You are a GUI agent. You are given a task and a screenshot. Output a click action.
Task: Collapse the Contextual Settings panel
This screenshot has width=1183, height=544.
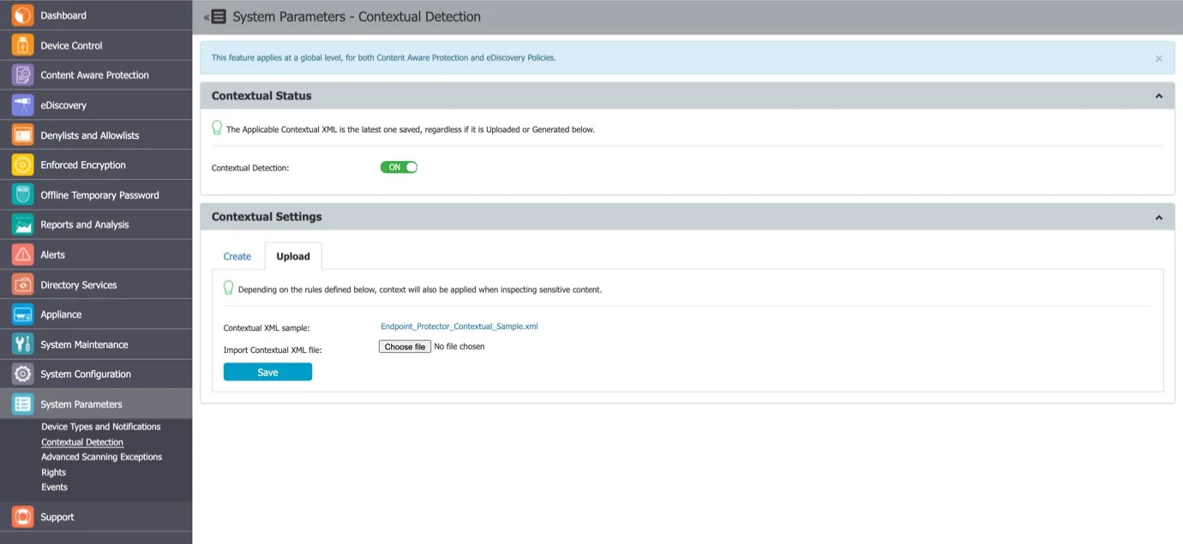pyautogui.click(x=1159, y=218)
